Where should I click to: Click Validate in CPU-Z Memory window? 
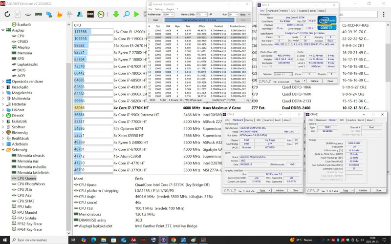pos(363,190)
